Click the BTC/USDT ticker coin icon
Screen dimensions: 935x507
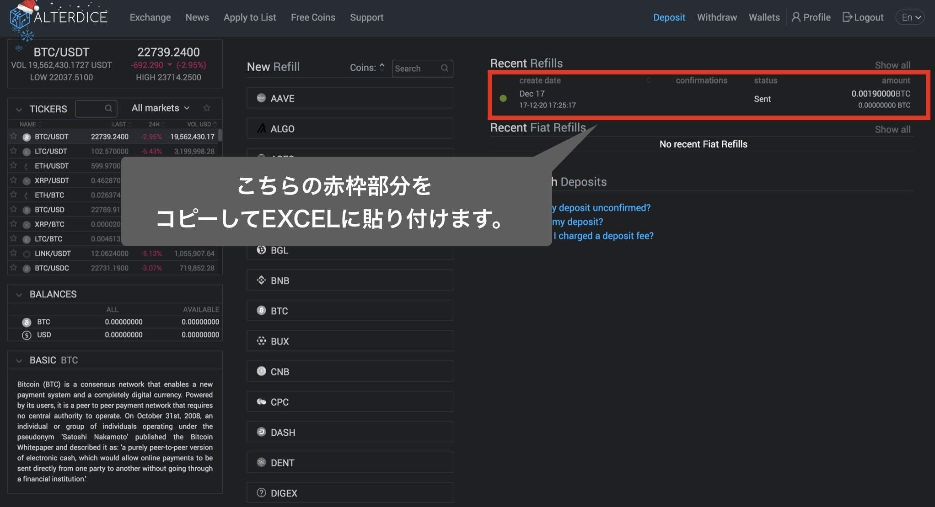(27, 137)
